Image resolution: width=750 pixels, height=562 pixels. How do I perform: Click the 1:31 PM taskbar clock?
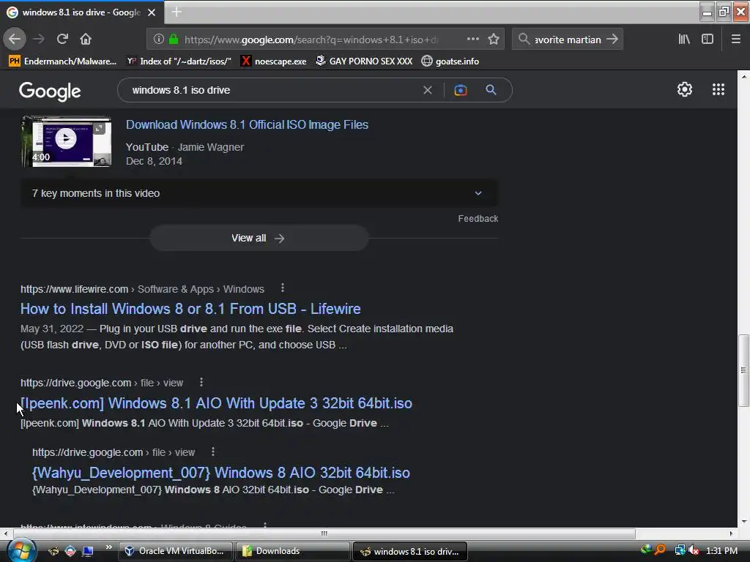point(721,551)
